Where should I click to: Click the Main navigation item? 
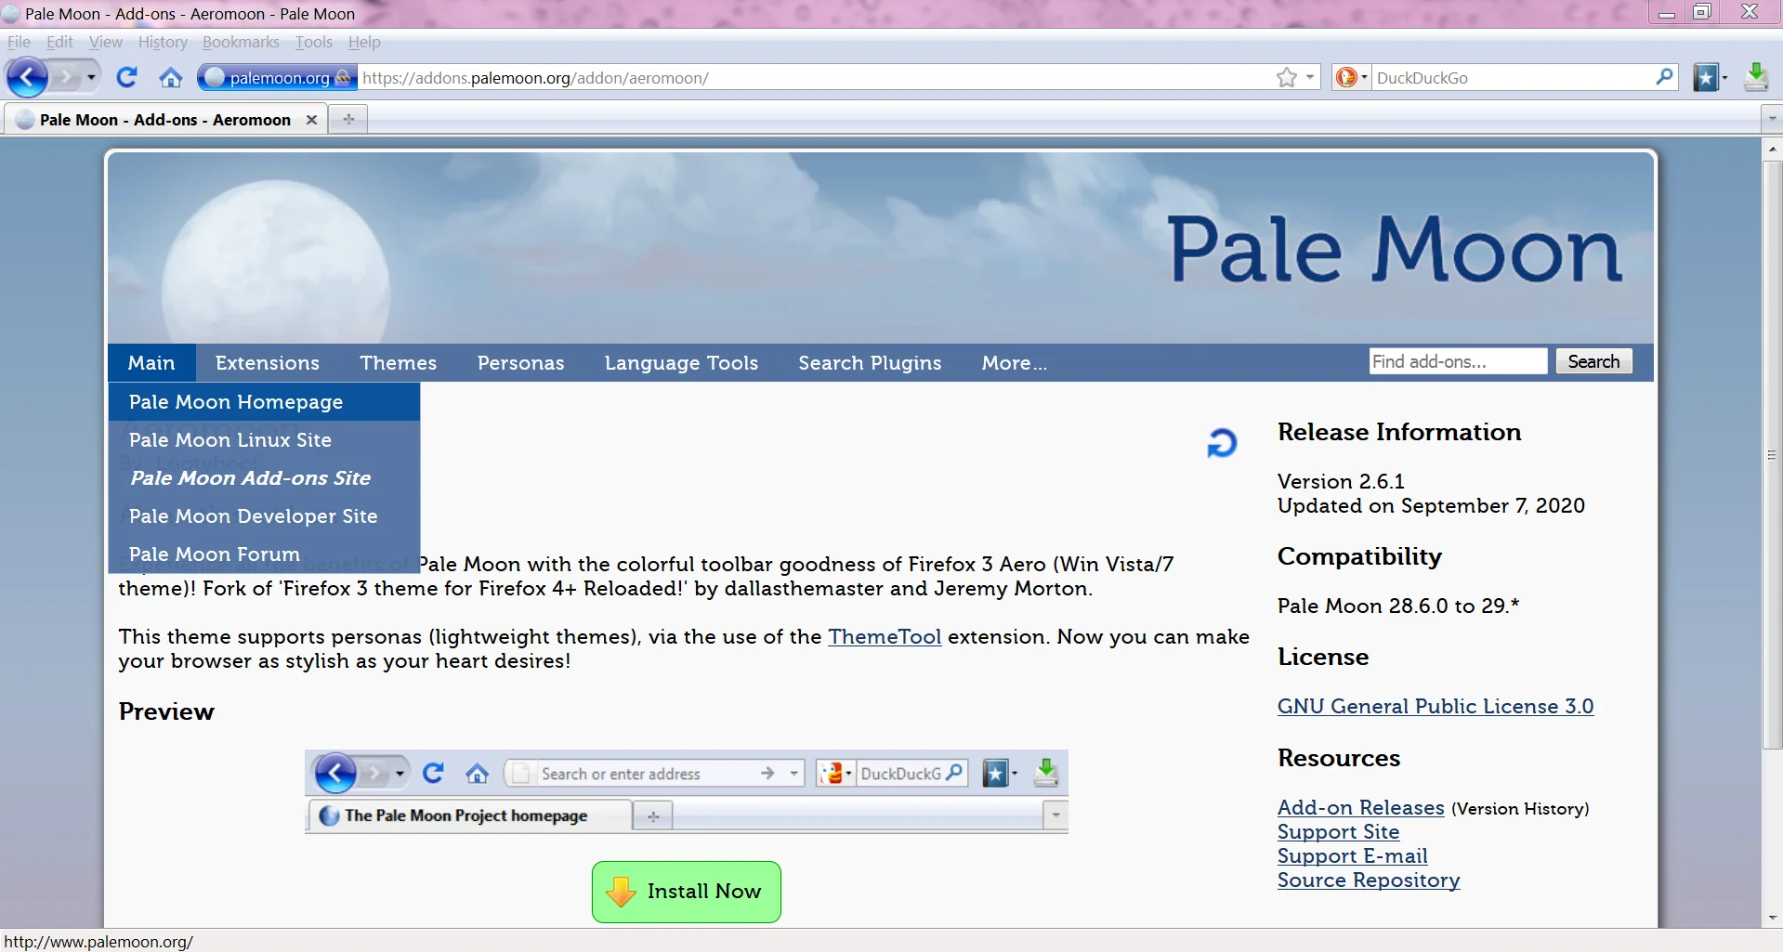(x=151, y=363)
